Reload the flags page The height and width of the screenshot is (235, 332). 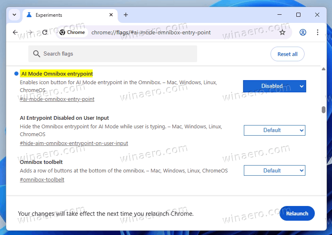(x=45, y=32)
